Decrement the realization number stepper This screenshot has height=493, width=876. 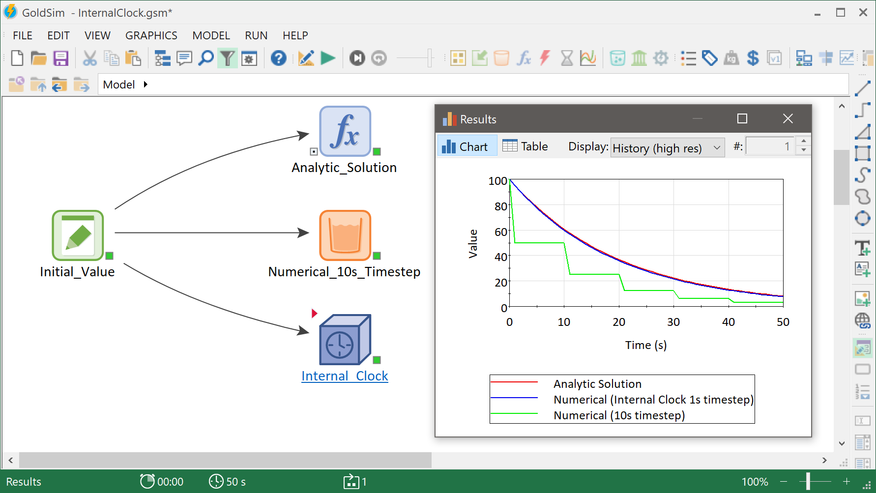(x=803, y=150)
